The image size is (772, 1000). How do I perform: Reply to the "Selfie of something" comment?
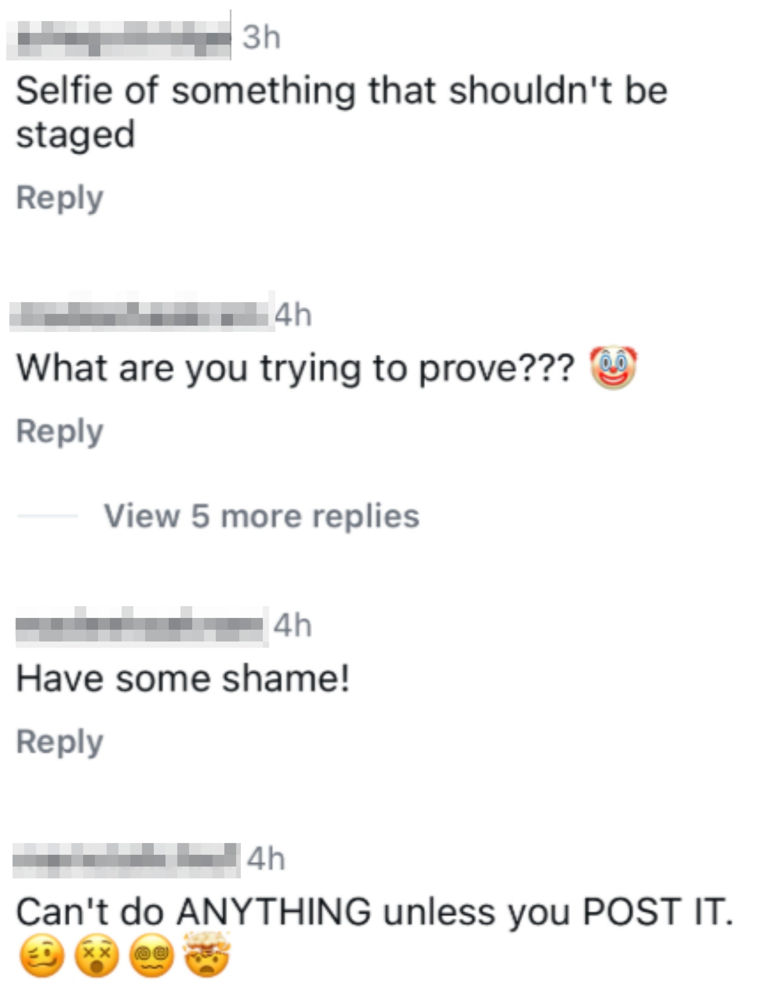(60, 197)
